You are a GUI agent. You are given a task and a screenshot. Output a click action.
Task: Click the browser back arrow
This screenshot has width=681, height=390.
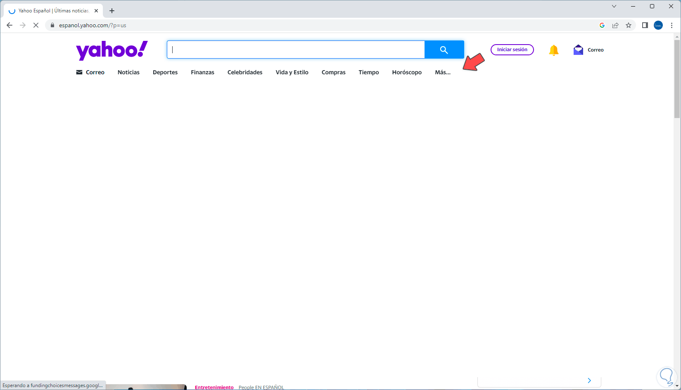[9, 25]
